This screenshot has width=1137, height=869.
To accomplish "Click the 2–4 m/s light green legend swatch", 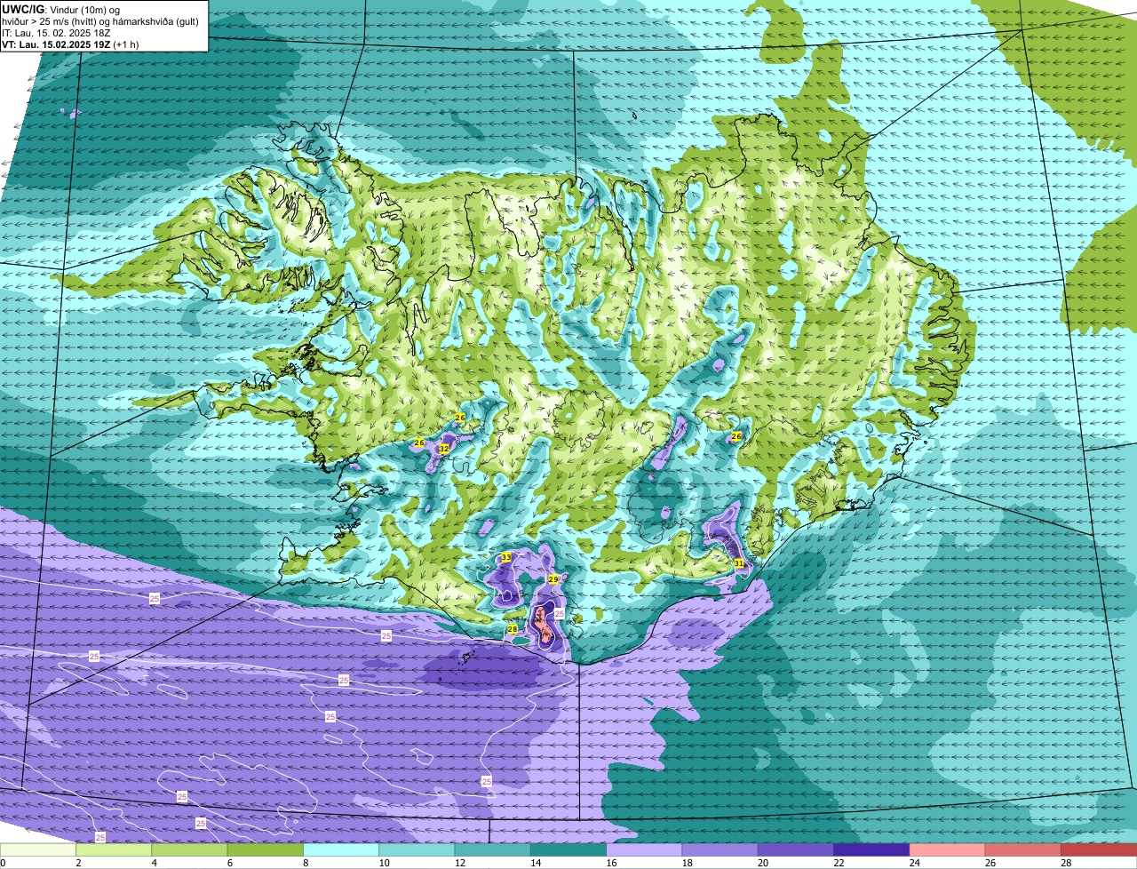I will (x=114, y=849).
